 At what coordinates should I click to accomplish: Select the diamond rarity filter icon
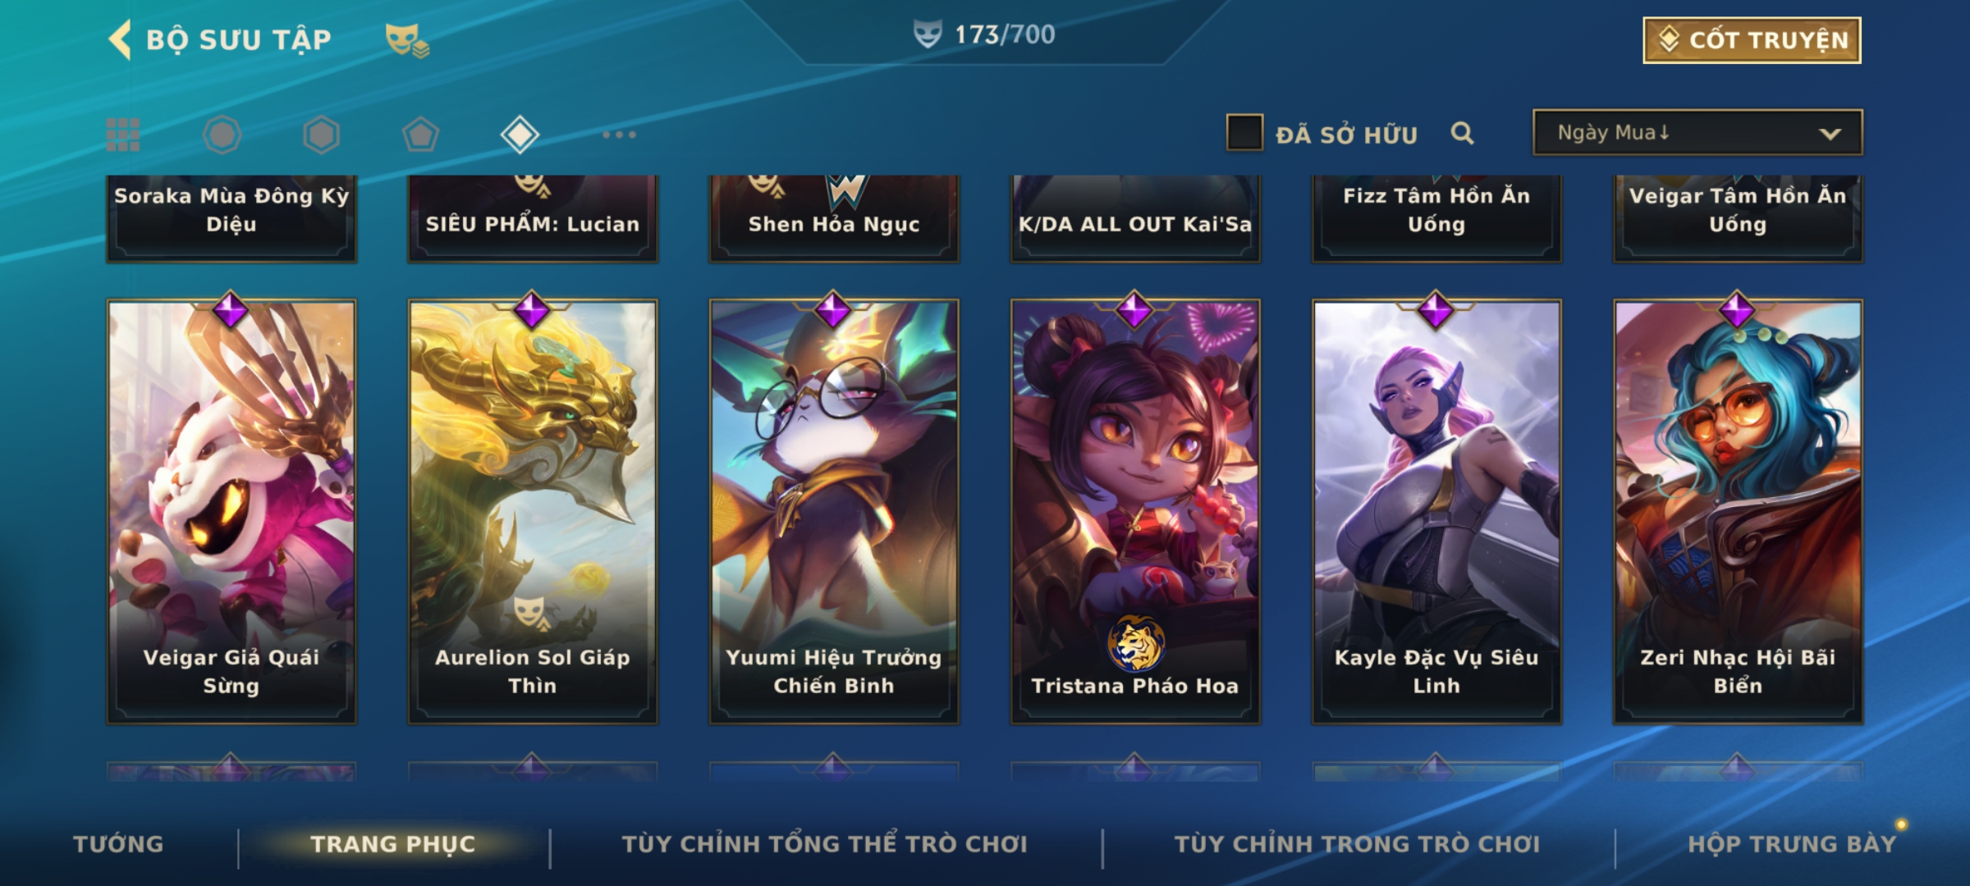(520, 135)
